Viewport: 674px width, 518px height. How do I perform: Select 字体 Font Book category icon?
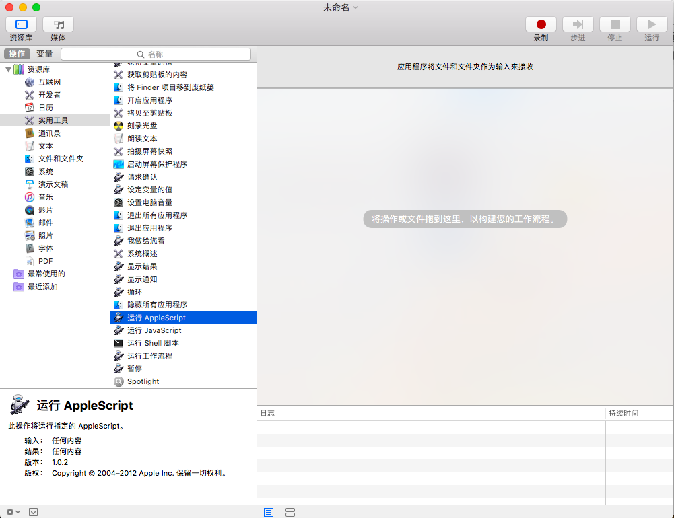tap(29, 248)
